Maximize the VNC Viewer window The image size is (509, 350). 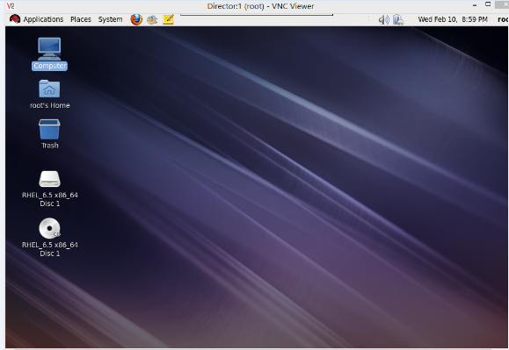coord(488,4)
